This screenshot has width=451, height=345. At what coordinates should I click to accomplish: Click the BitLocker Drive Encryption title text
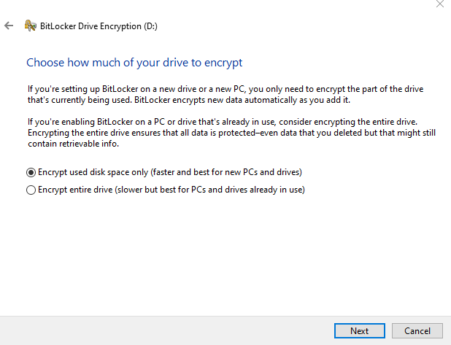tap(88, 26)
